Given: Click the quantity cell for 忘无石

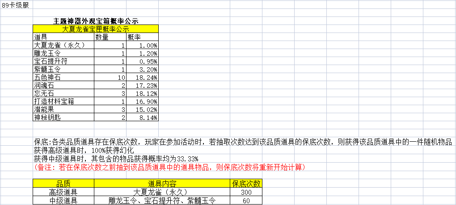Looking at the screenshot, I should 110,94.
